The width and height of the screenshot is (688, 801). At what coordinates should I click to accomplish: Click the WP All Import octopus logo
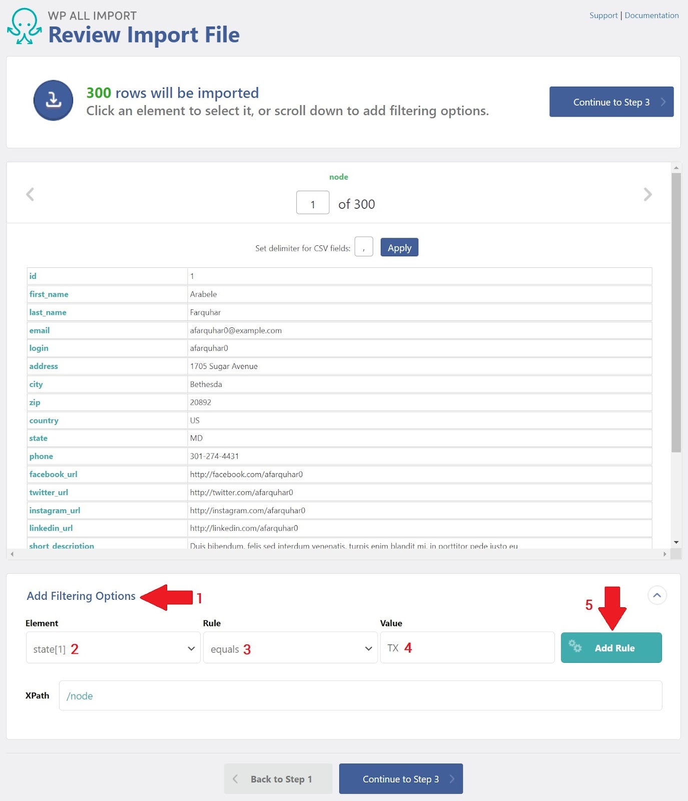pos(24,26)
